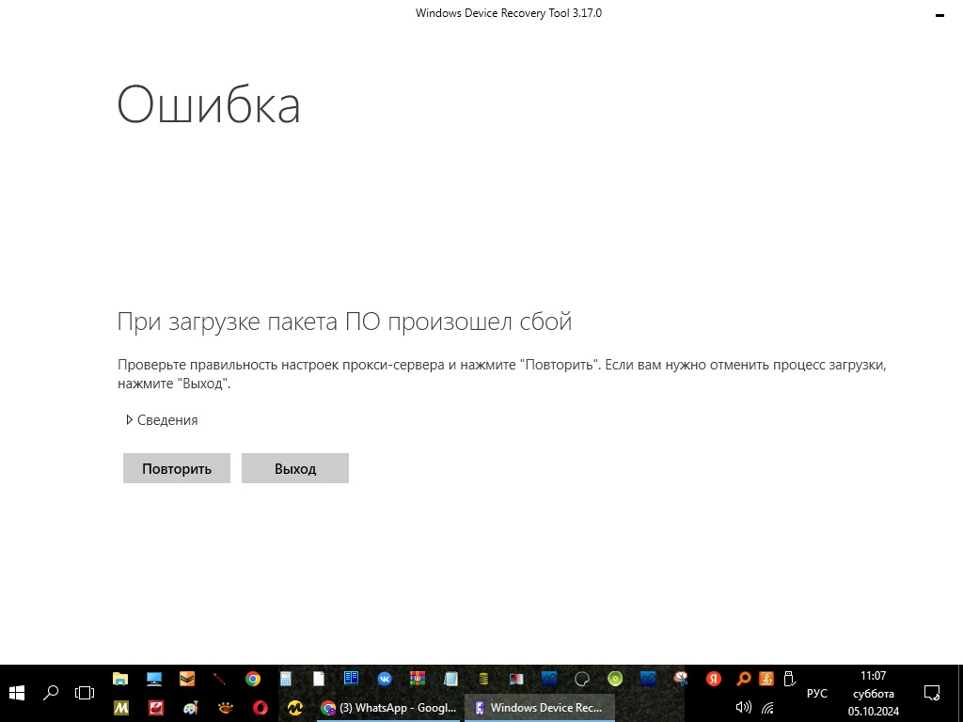The width and height of the screenshot is (963, 722).
Task: Open the Paint palette taskbar icon
Action: pos(190,708)
